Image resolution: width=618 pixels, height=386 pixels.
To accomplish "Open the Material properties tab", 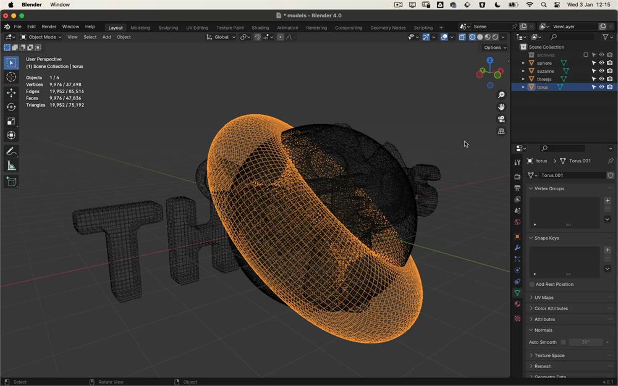I will click(517, 304).
